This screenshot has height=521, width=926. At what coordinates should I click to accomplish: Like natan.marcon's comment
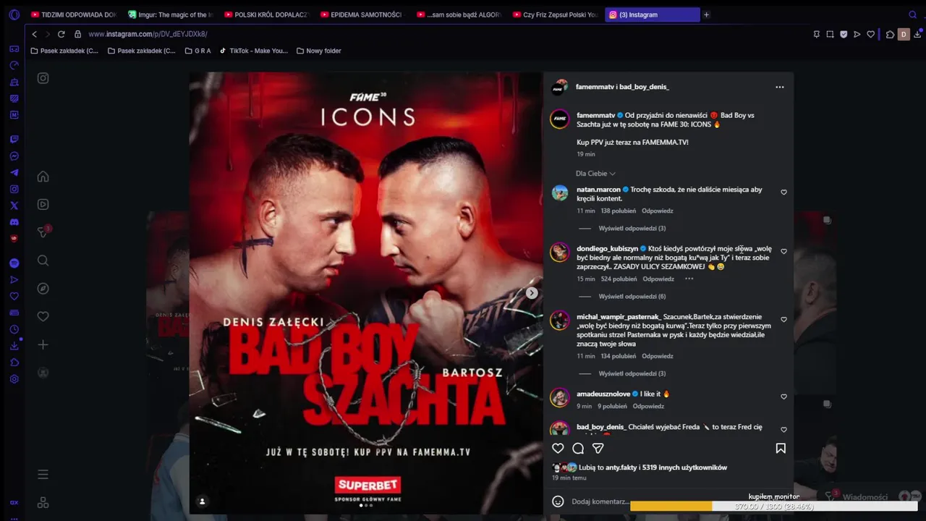(783, 192)
